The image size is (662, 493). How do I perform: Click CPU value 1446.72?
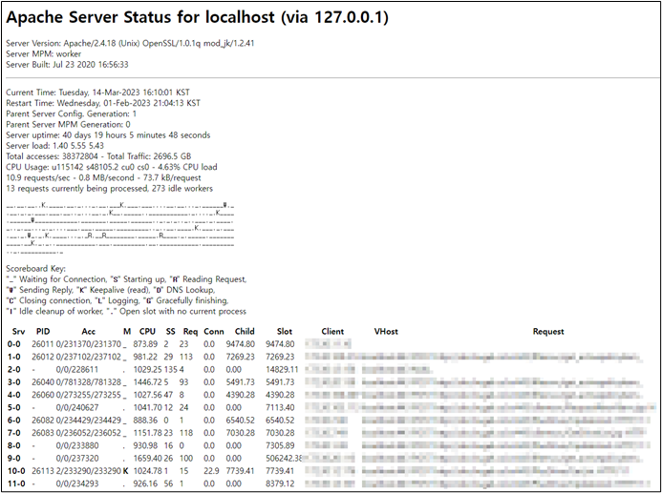pos(147,382)
